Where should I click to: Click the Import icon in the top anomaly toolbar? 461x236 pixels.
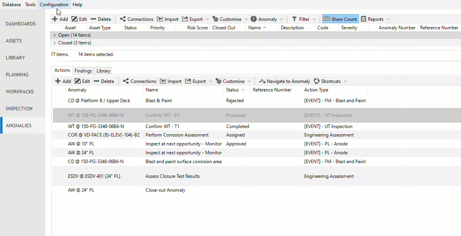(159, 19)
